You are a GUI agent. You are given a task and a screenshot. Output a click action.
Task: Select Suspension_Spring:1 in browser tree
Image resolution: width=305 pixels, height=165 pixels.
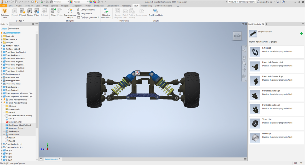coord(16,128)
